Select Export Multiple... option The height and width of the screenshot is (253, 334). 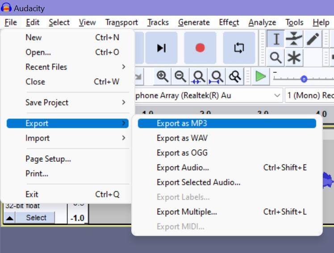[227, 212]
